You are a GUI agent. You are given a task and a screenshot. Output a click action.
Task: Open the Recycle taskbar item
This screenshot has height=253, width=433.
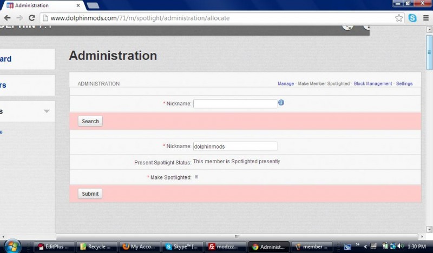point(96,247)
